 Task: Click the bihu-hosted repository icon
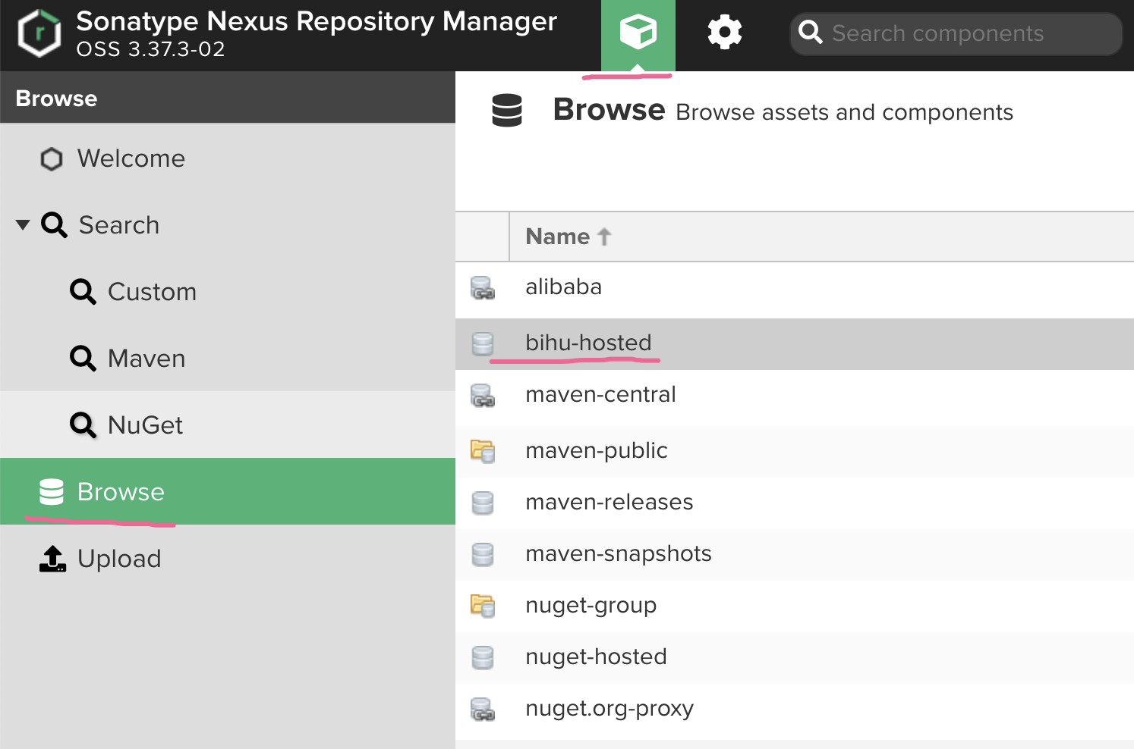pos(483,343)
